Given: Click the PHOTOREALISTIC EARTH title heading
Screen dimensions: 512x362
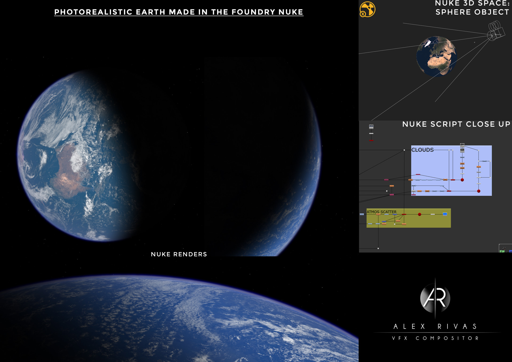Looking at the screenshot, I should tap(179, 12).
